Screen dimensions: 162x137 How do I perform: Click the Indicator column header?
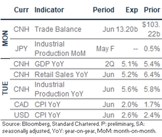tap(49, 10)
